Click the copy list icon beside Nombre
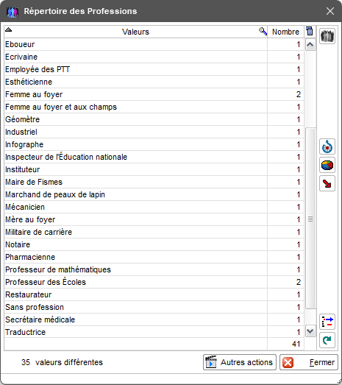This screenshot has width=342, height=385. tap(310, 32)
